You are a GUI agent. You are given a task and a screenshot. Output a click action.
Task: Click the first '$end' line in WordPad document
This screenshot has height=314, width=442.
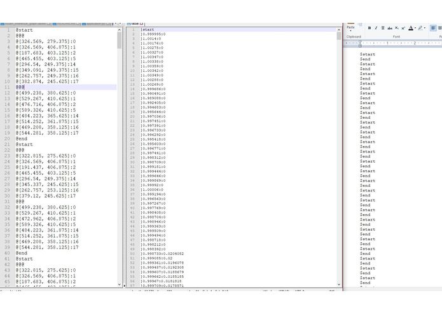point(365,59)
